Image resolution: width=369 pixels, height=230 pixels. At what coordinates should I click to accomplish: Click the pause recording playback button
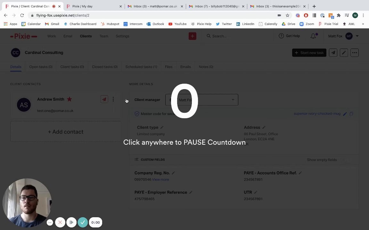(x=71, y=222)
